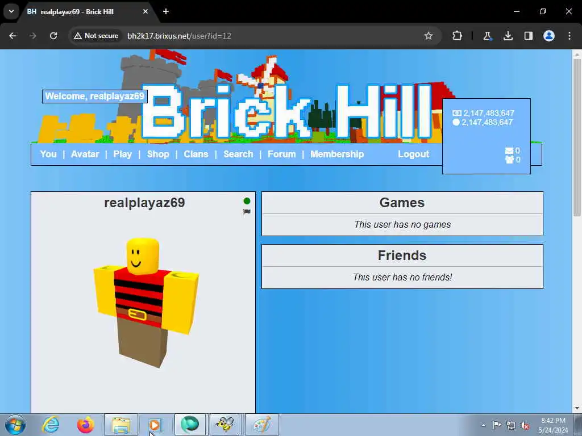Click 'This user has no friends!' text

pyautogui.click(x=402, y=277)
